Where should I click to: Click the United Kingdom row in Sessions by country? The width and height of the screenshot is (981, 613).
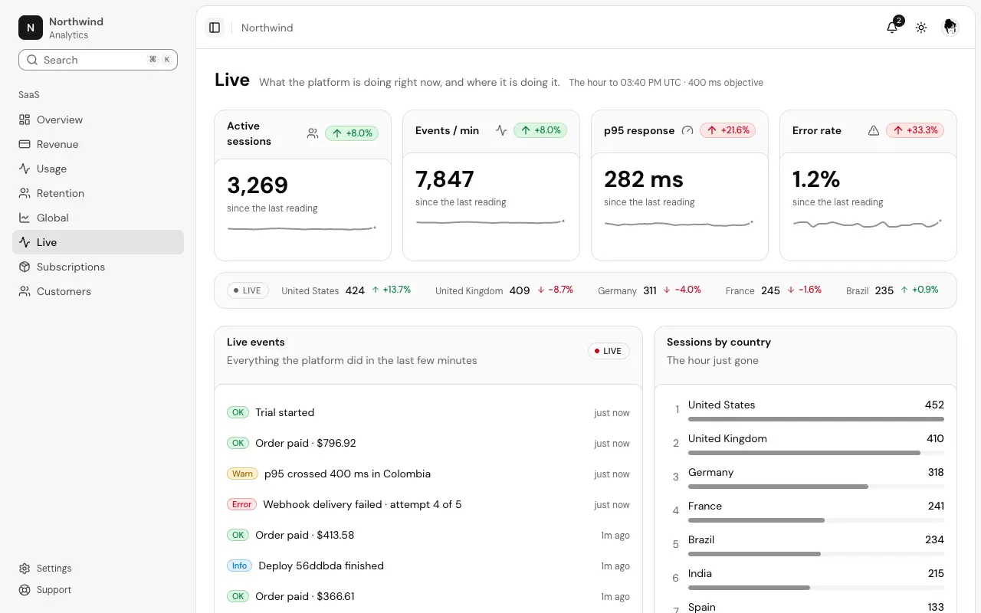tap(805, 444)
